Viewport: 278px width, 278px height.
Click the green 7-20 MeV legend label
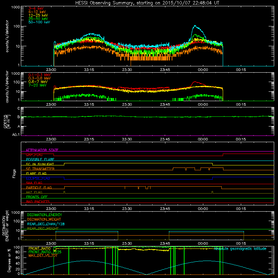click(38, 85)
